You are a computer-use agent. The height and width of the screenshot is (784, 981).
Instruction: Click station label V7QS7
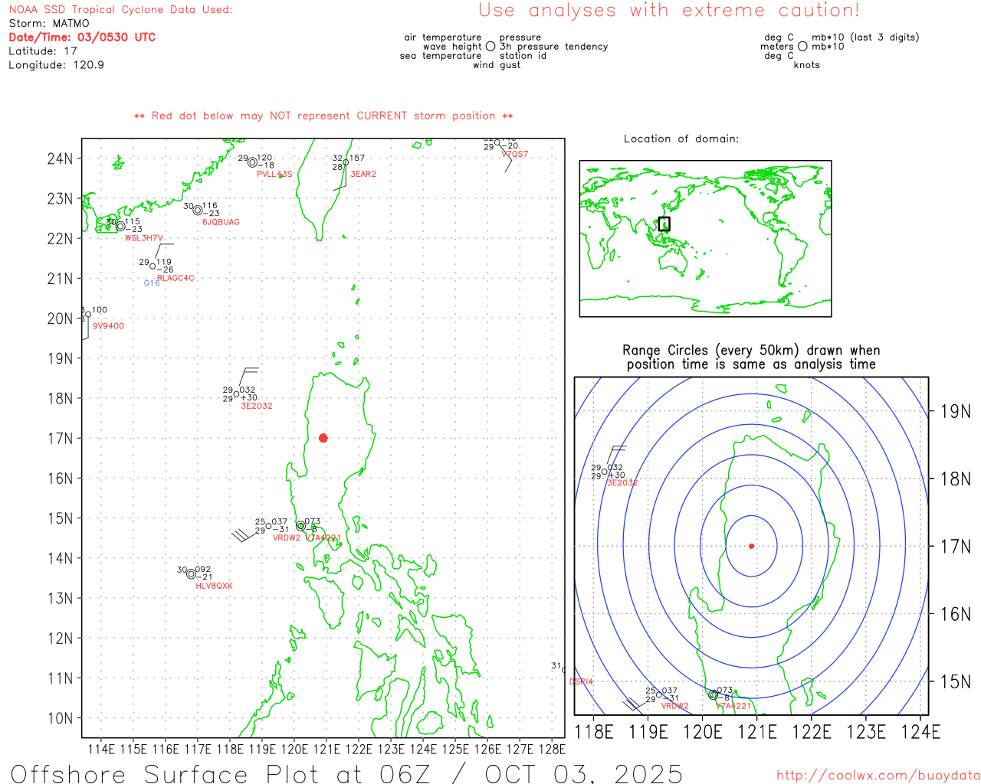(515, 155)
